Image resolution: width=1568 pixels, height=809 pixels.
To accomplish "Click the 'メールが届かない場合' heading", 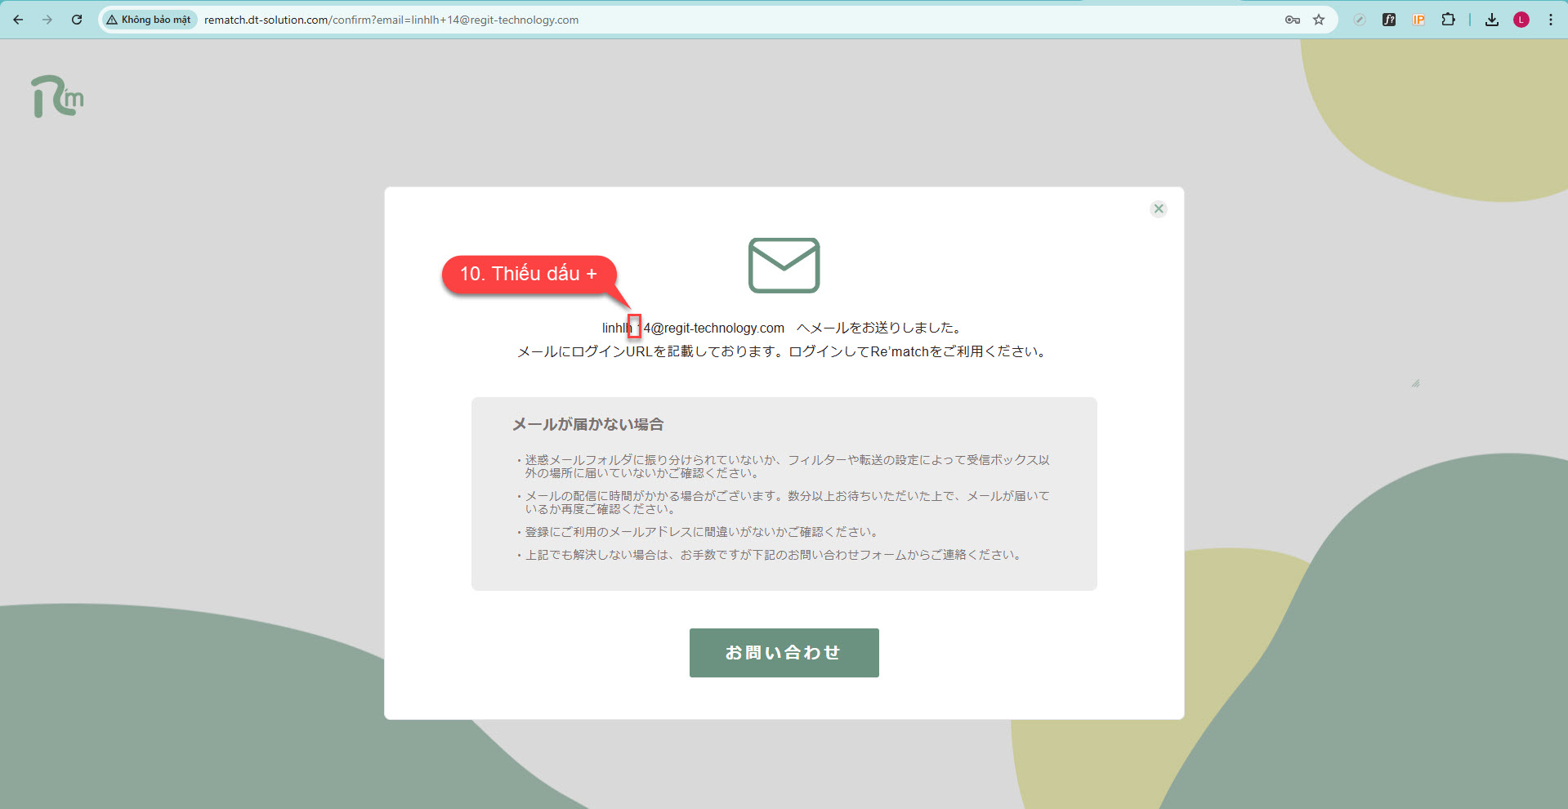I will pyautogui.click(x=587, y=424).
